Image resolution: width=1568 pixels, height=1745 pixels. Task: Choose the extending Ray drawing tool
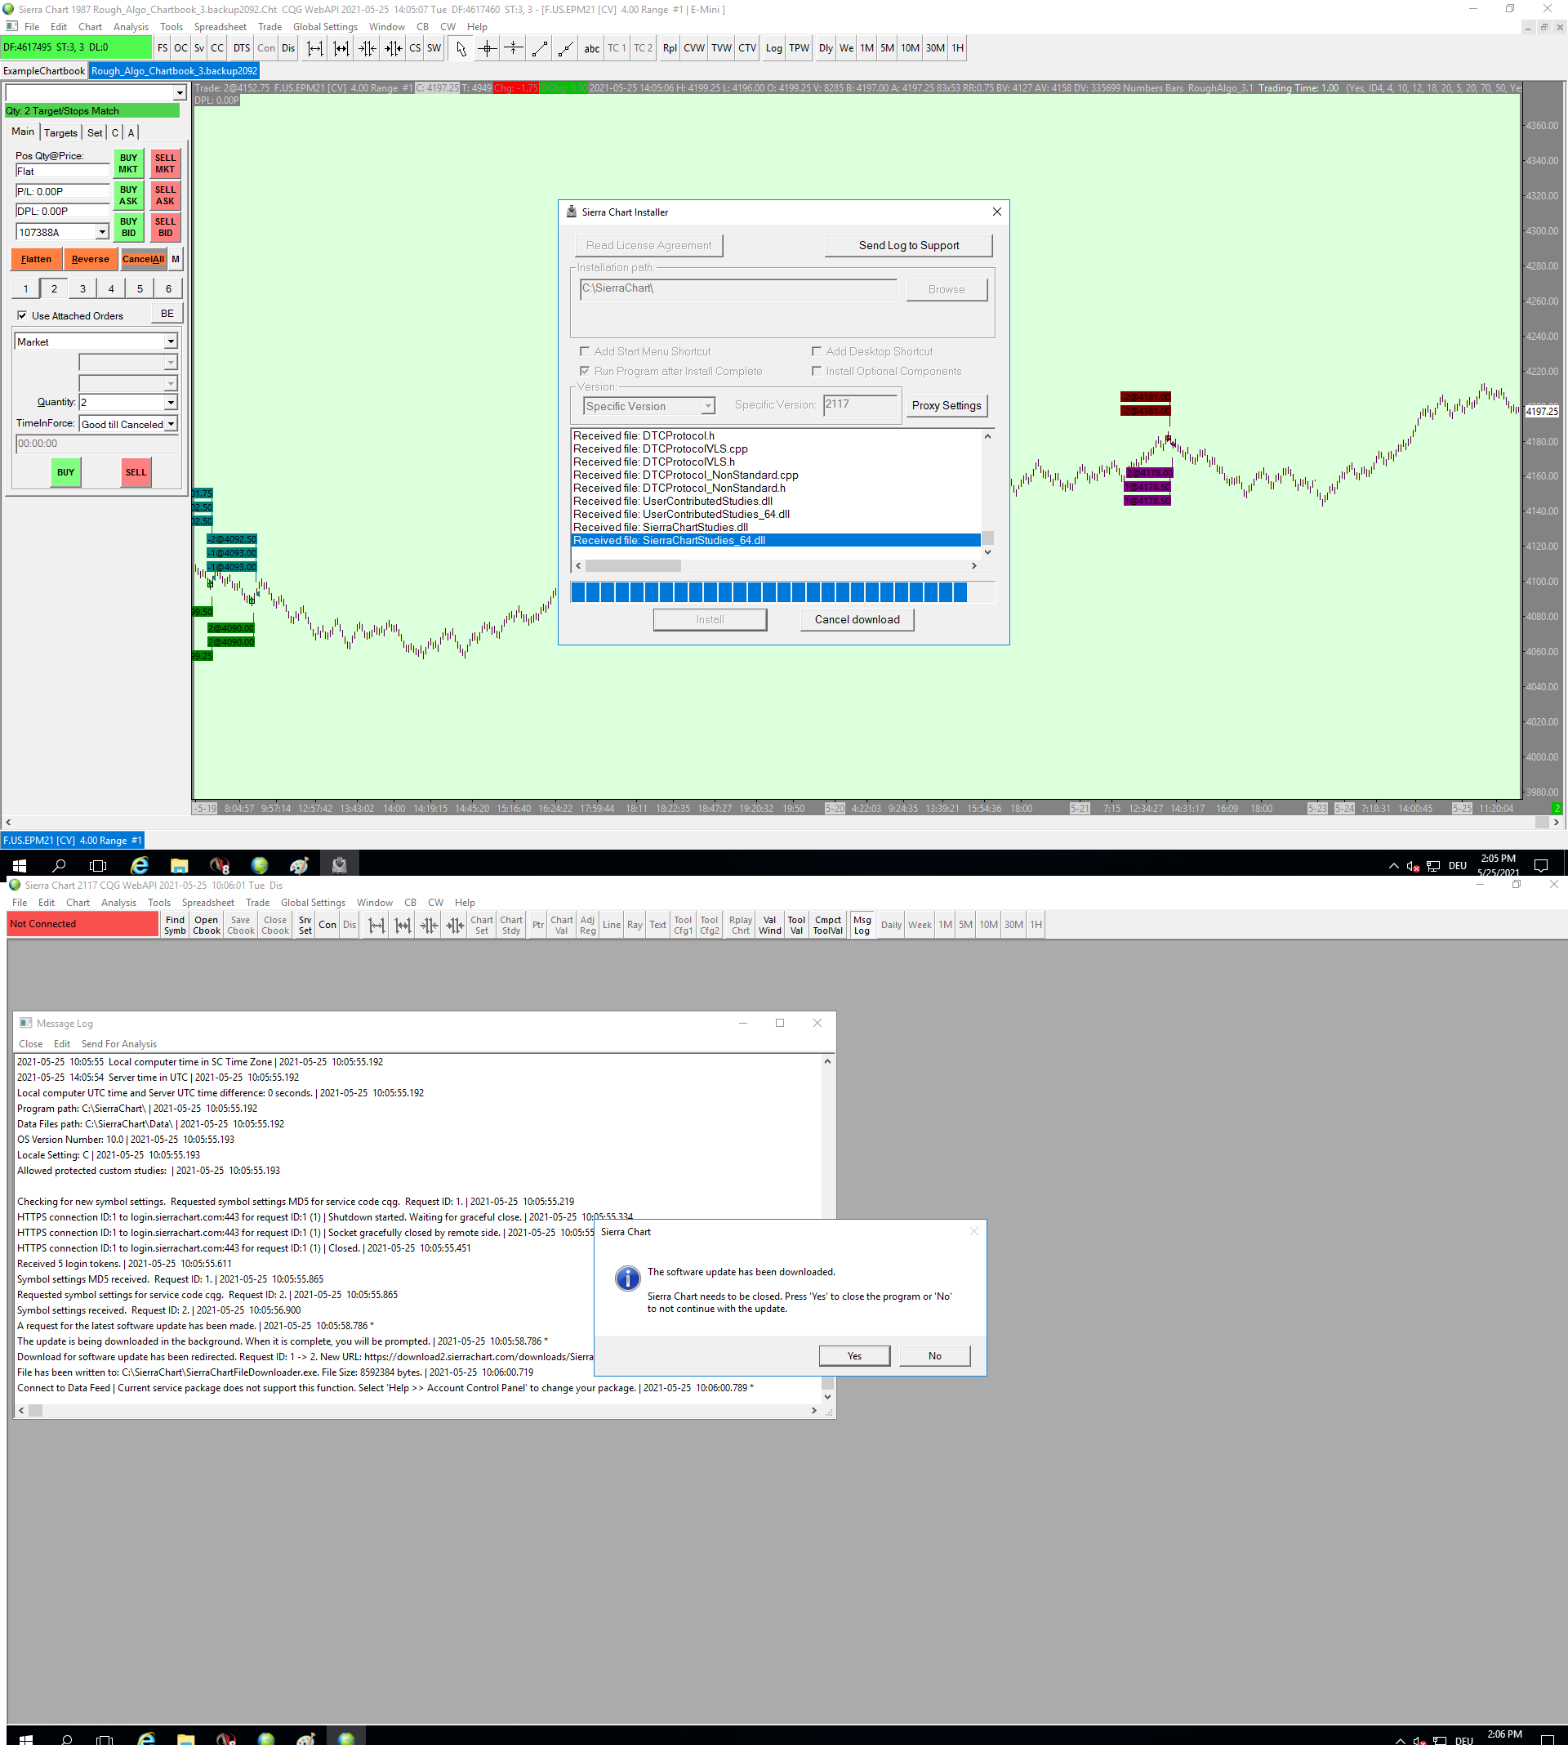(565, 48)
